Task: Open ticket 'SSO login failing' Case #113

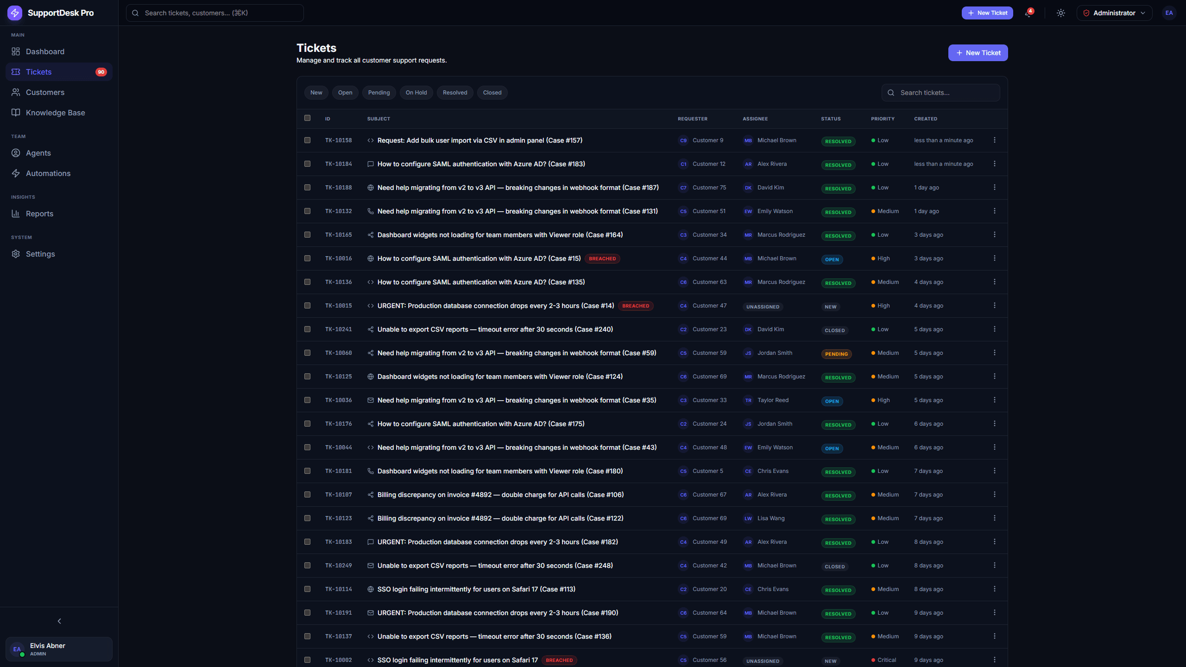Action: pos(476,589)
